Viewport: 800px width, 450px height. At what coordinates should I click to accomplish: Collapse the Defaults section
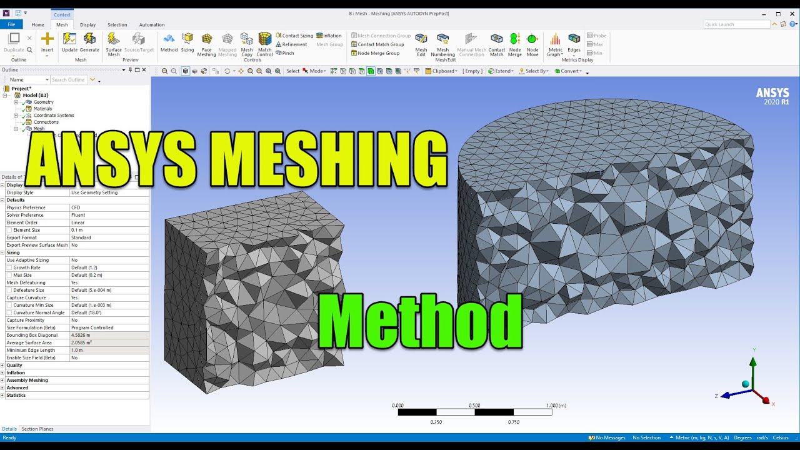point(2,200)
